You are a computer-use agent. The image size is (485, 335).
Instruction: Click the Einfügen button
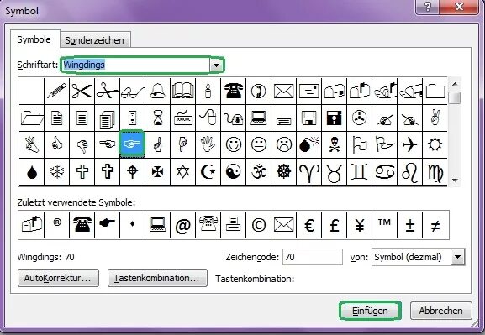(370, 311)
